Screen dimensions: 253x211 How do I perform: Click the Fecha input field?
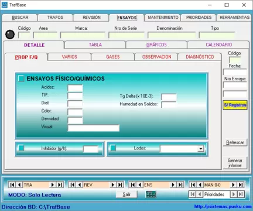tap(235, 72)
